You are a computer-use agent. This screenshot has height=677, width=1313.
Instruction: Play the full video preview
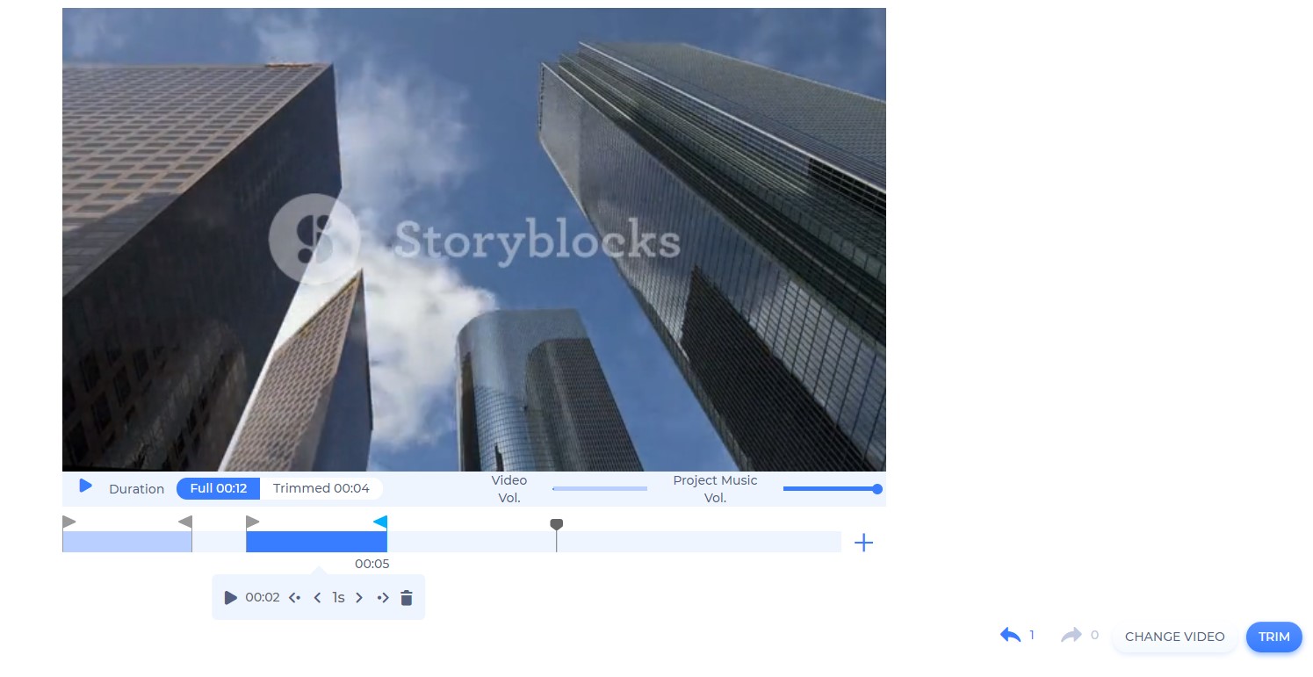(x=85, y=486)
